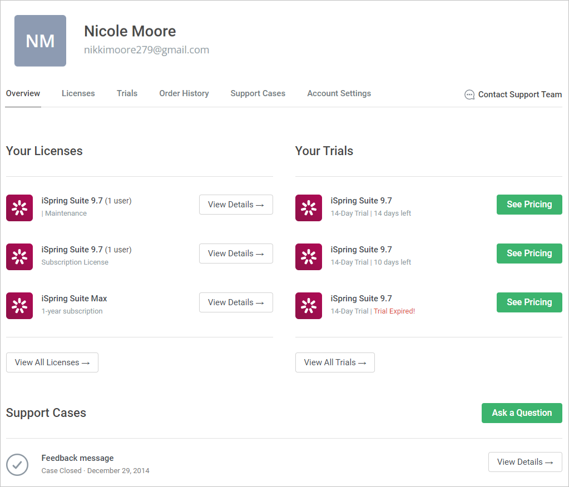Screen dimensions: 569x487
Task: Open the Order History tab
Action: click(x=184, y=93)
